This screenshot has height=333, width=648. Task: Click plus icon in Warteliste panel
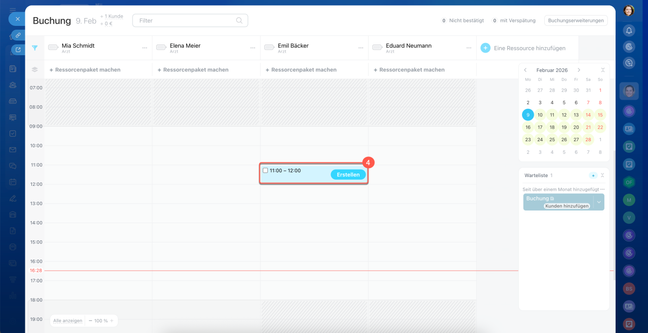593,176
